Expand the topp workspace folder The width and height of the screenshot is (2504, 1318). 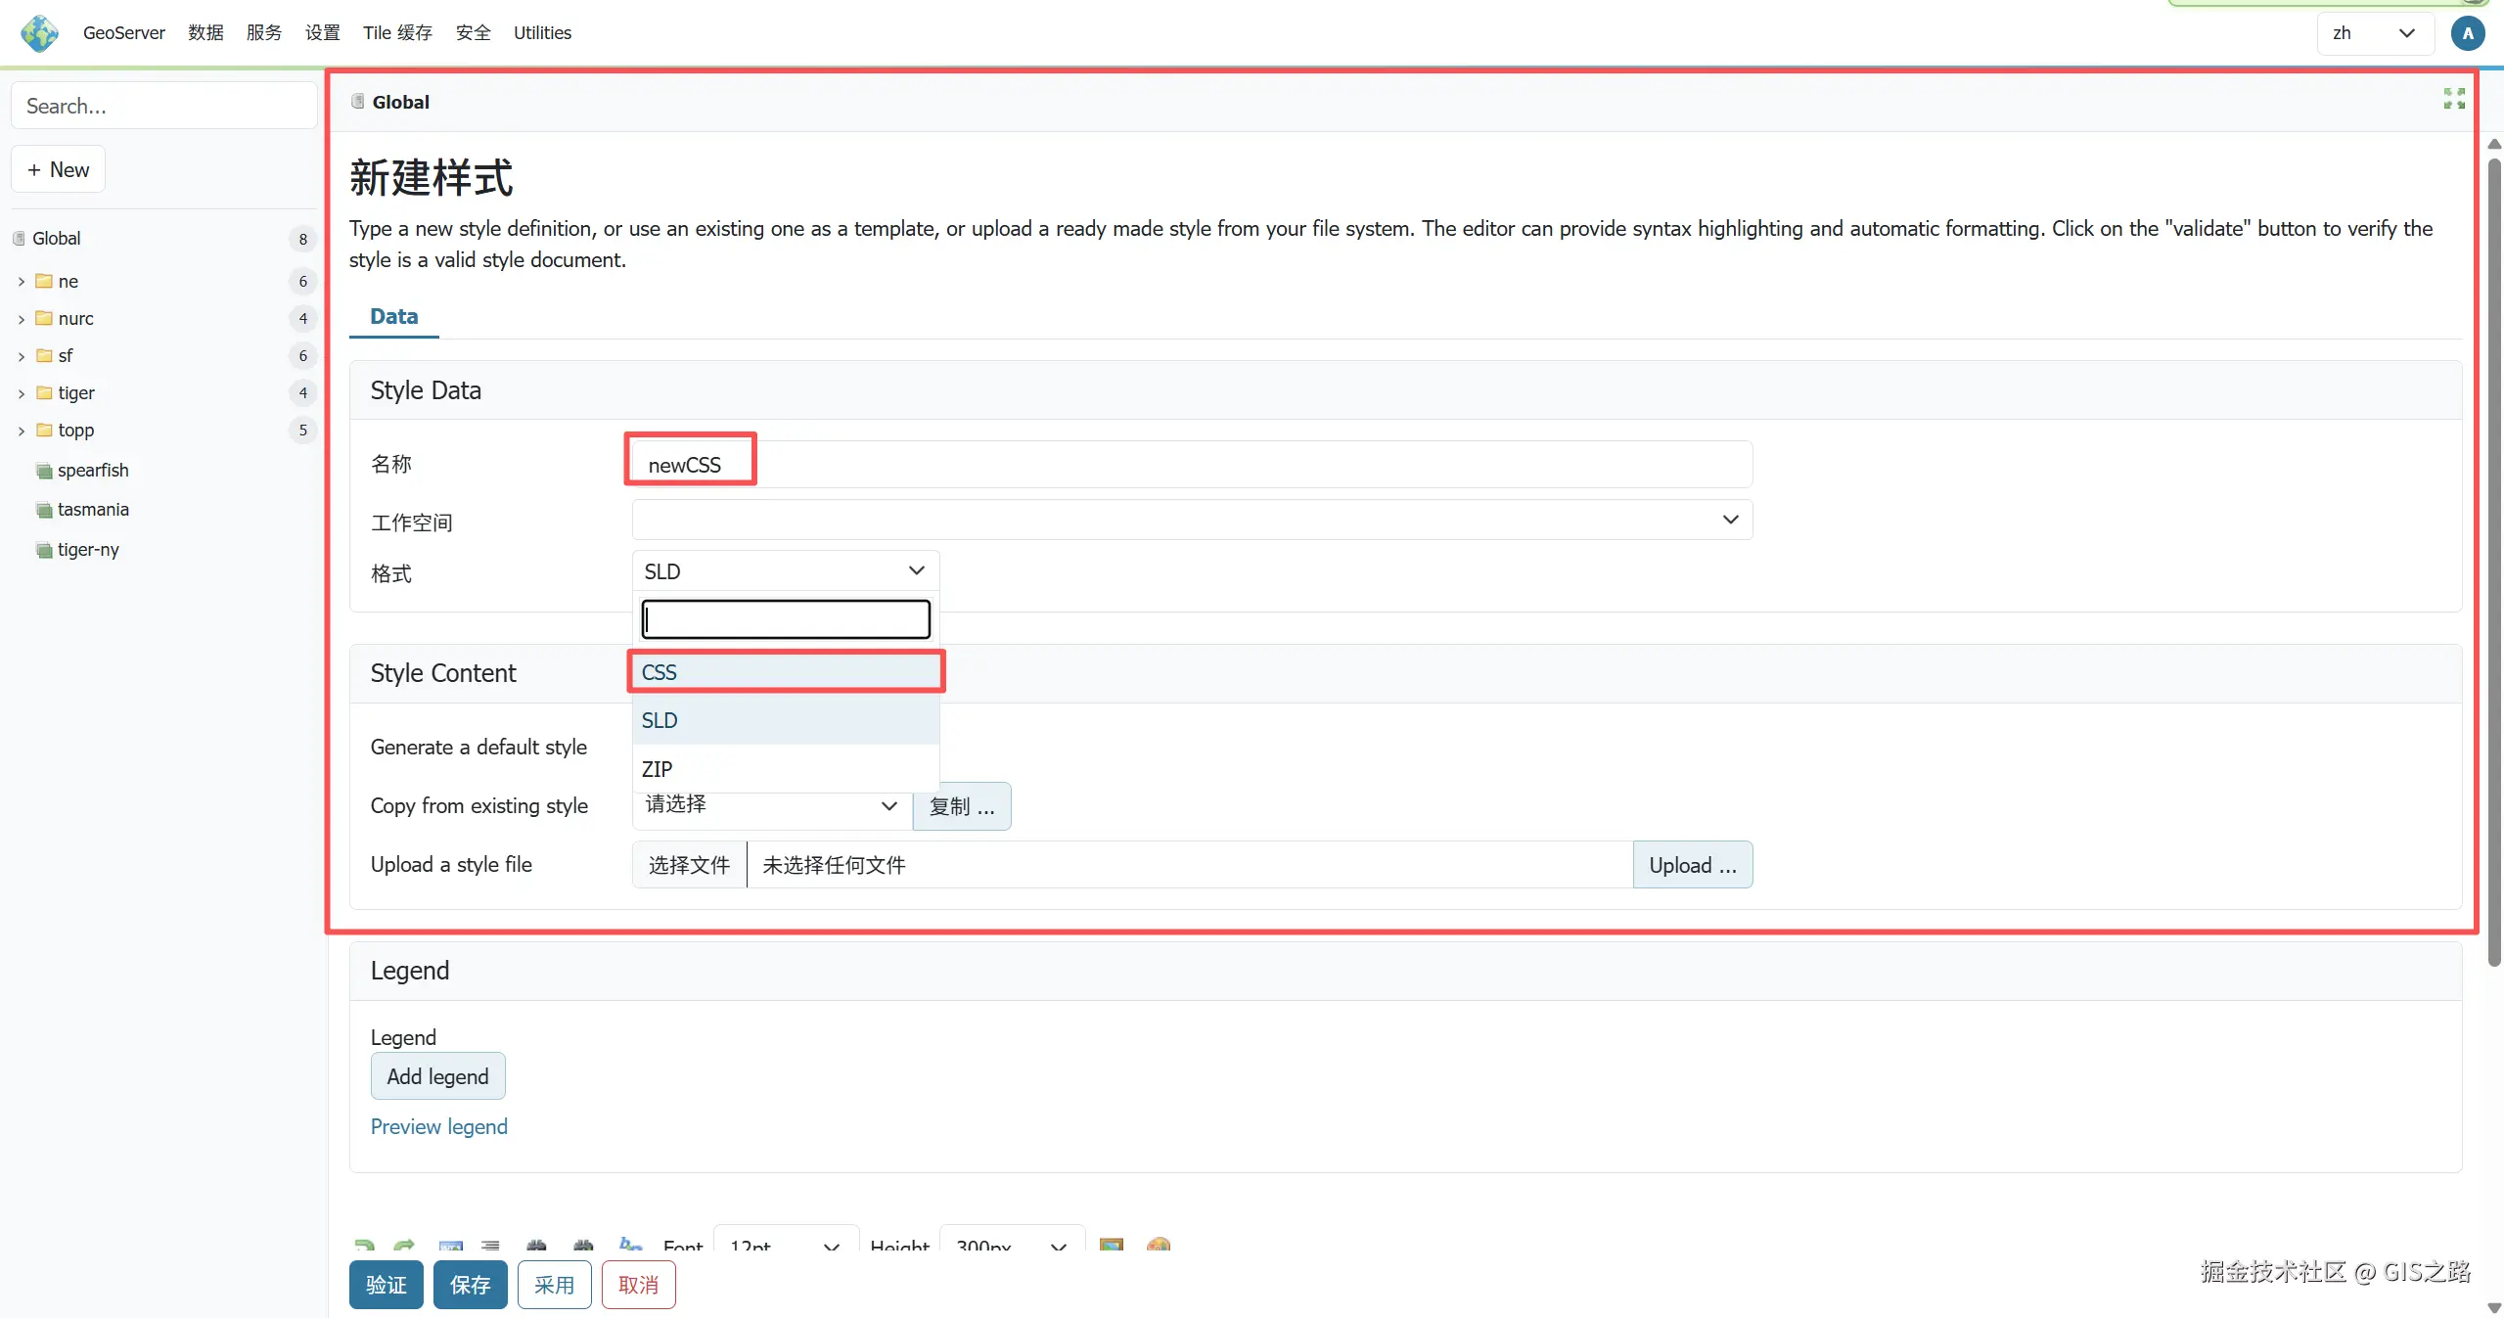pos(22,431)
